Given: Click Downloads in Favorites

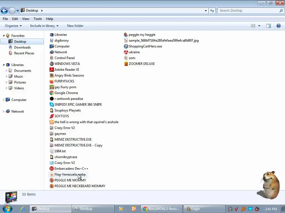Looking at the screenshot, I should [x=22, y=47].
